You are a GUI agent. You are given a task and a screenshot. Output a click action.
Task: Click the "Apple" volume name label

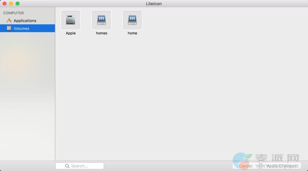71,33
